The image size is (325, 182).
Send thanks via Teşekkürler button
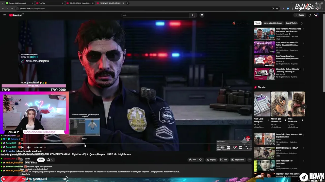coord(238,160)
